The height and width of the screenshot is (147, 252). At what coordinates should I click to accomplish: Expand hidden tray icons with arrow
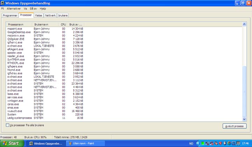pos(198,144)
